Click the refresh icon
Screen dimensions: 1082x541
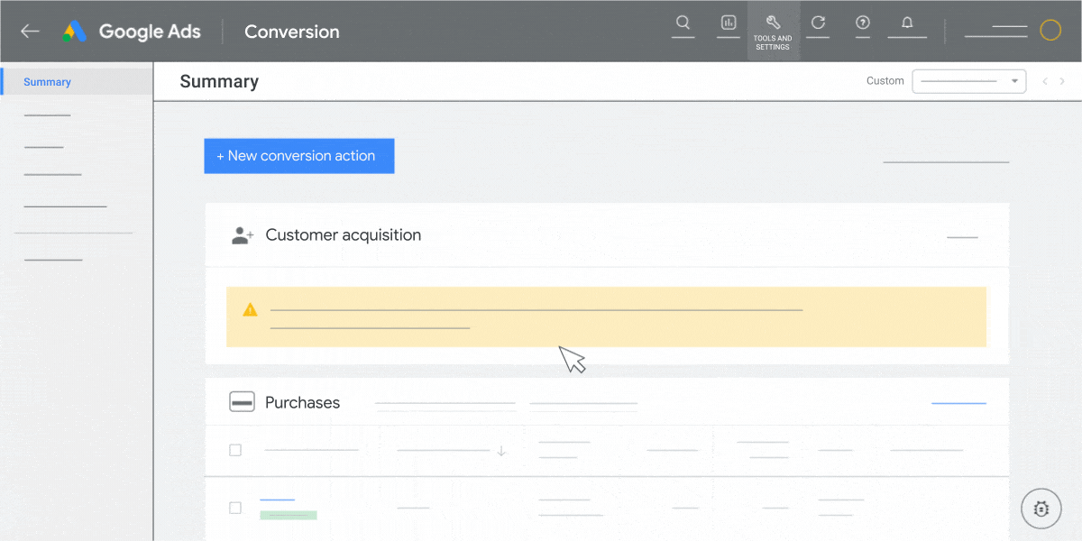pos(818,23)
